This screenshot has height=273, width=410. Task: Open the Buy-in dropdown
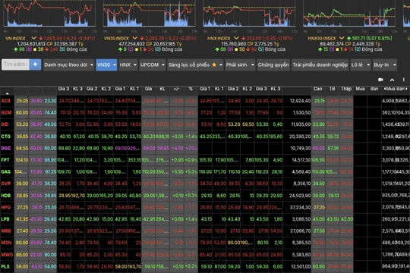pyautogui.click(x=385, y=64)
